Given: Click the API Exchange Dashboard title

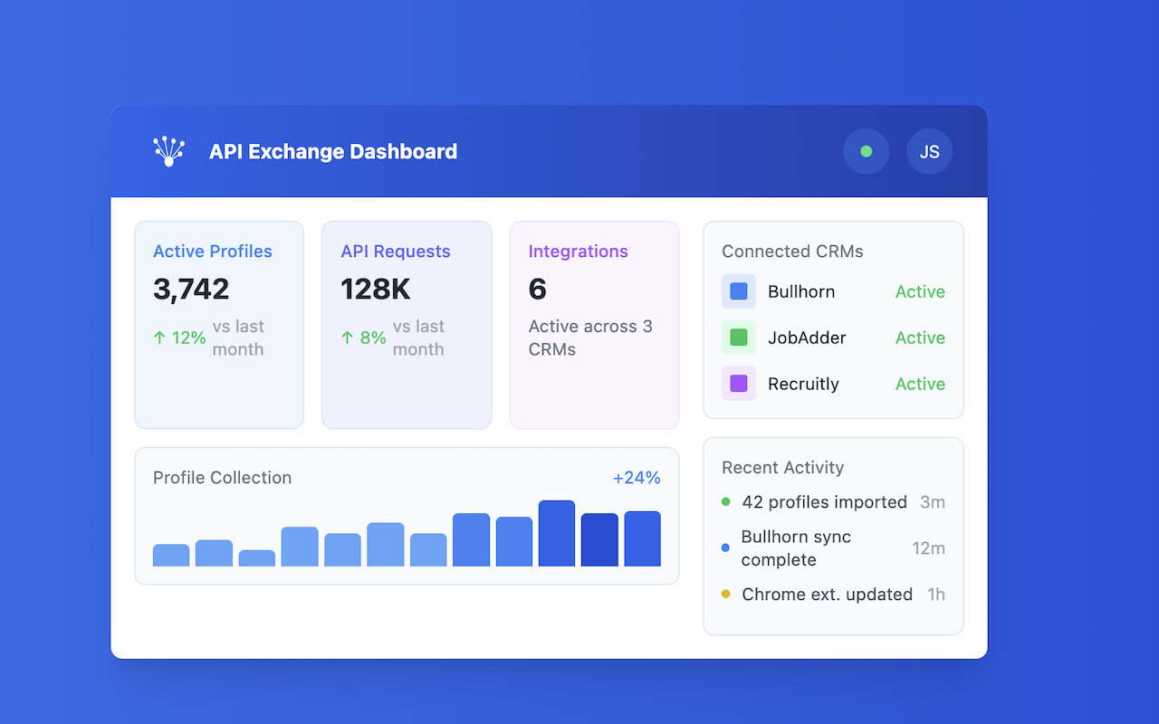Looking at the screenshot, I should point(333,151).
